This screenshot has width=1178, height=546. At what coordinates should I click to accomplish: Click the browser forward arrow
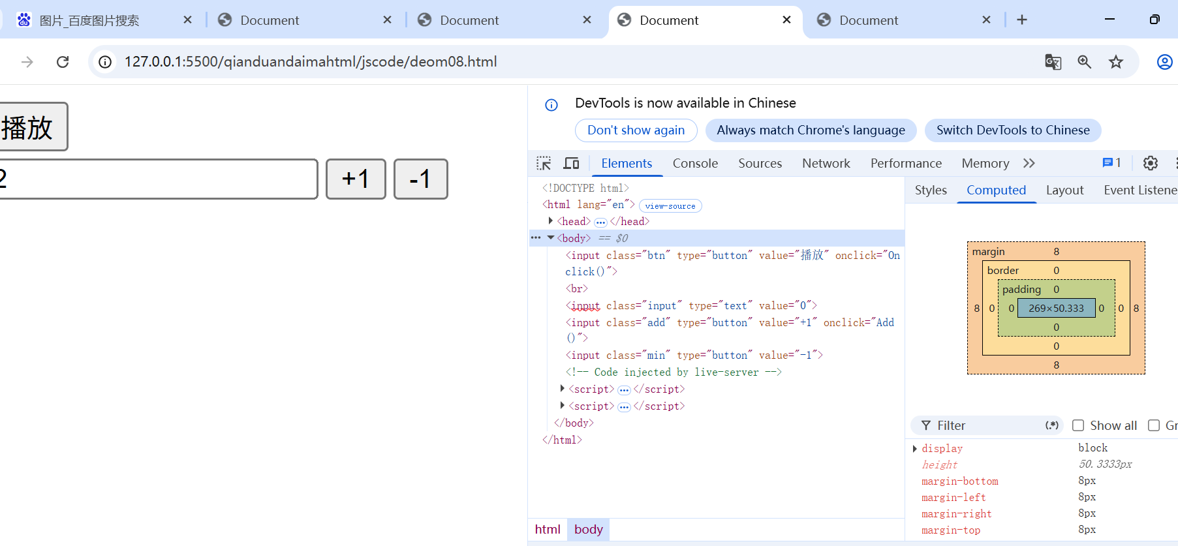(x=27, y=62)
